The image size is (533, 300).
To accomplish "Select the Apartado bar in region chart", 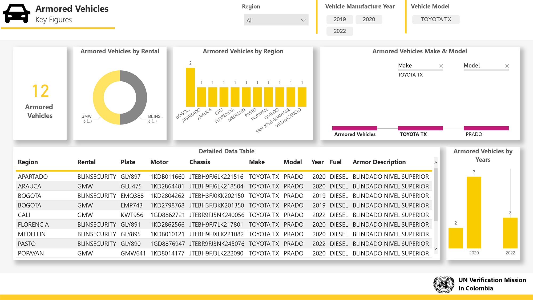I will pyautogui.click(x=201, y=97).
